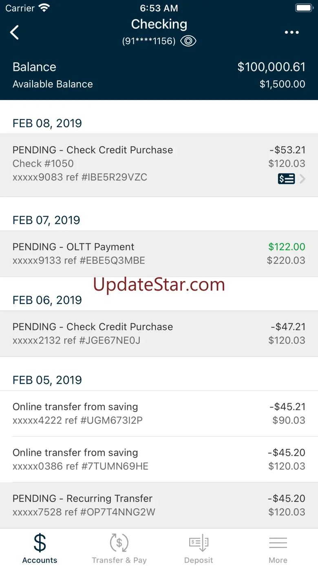Screen dimensions: 318x566
Task: Switch to the Deposit tab label
Action: 199,560
